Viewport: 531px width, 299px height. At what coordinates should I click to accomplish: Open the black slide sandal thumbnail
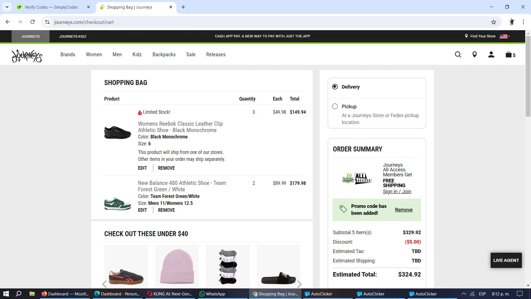[279, 266]
